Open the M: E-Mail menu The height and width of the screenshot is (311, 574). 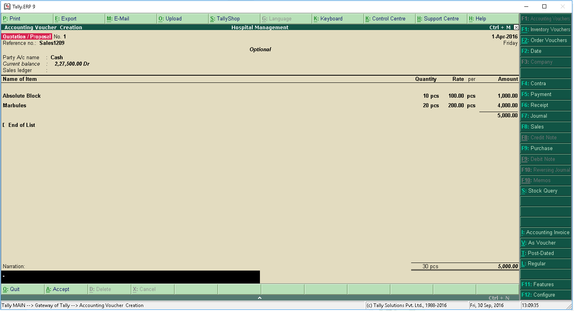click(131, 19)
